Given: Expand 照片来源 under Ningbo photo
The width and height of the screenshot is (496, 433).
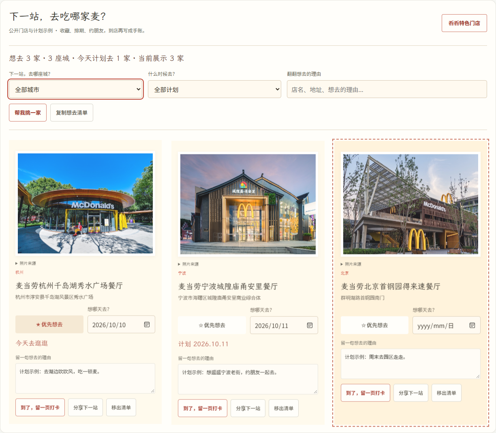Looking at the screenshot, I should (188, 264).
